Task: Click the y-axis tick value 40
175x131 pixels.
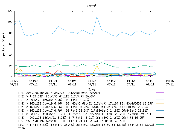Action: [11, 55]
